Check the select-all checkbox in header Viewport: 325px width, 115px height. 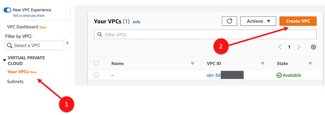pyautogui.click(x=96, y=63)
